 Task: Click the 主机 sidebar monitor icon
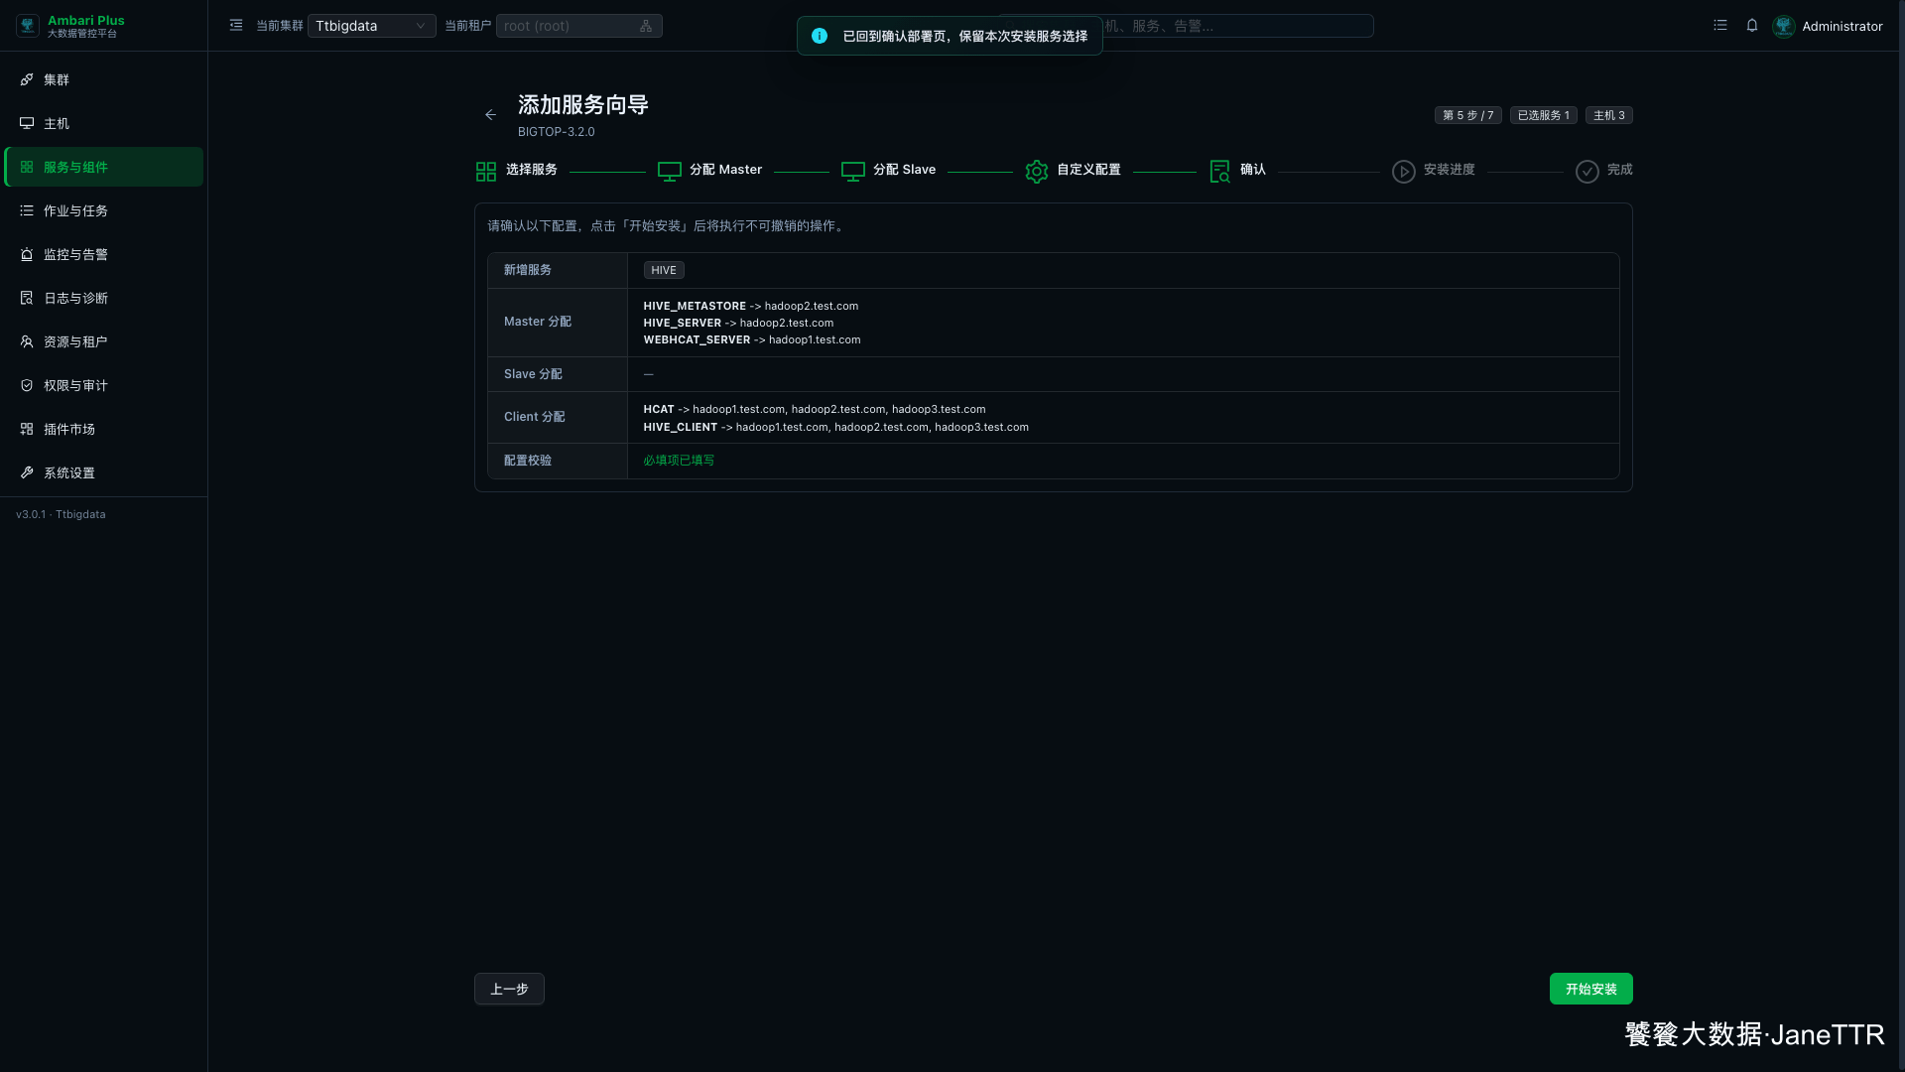click(27, 123)
